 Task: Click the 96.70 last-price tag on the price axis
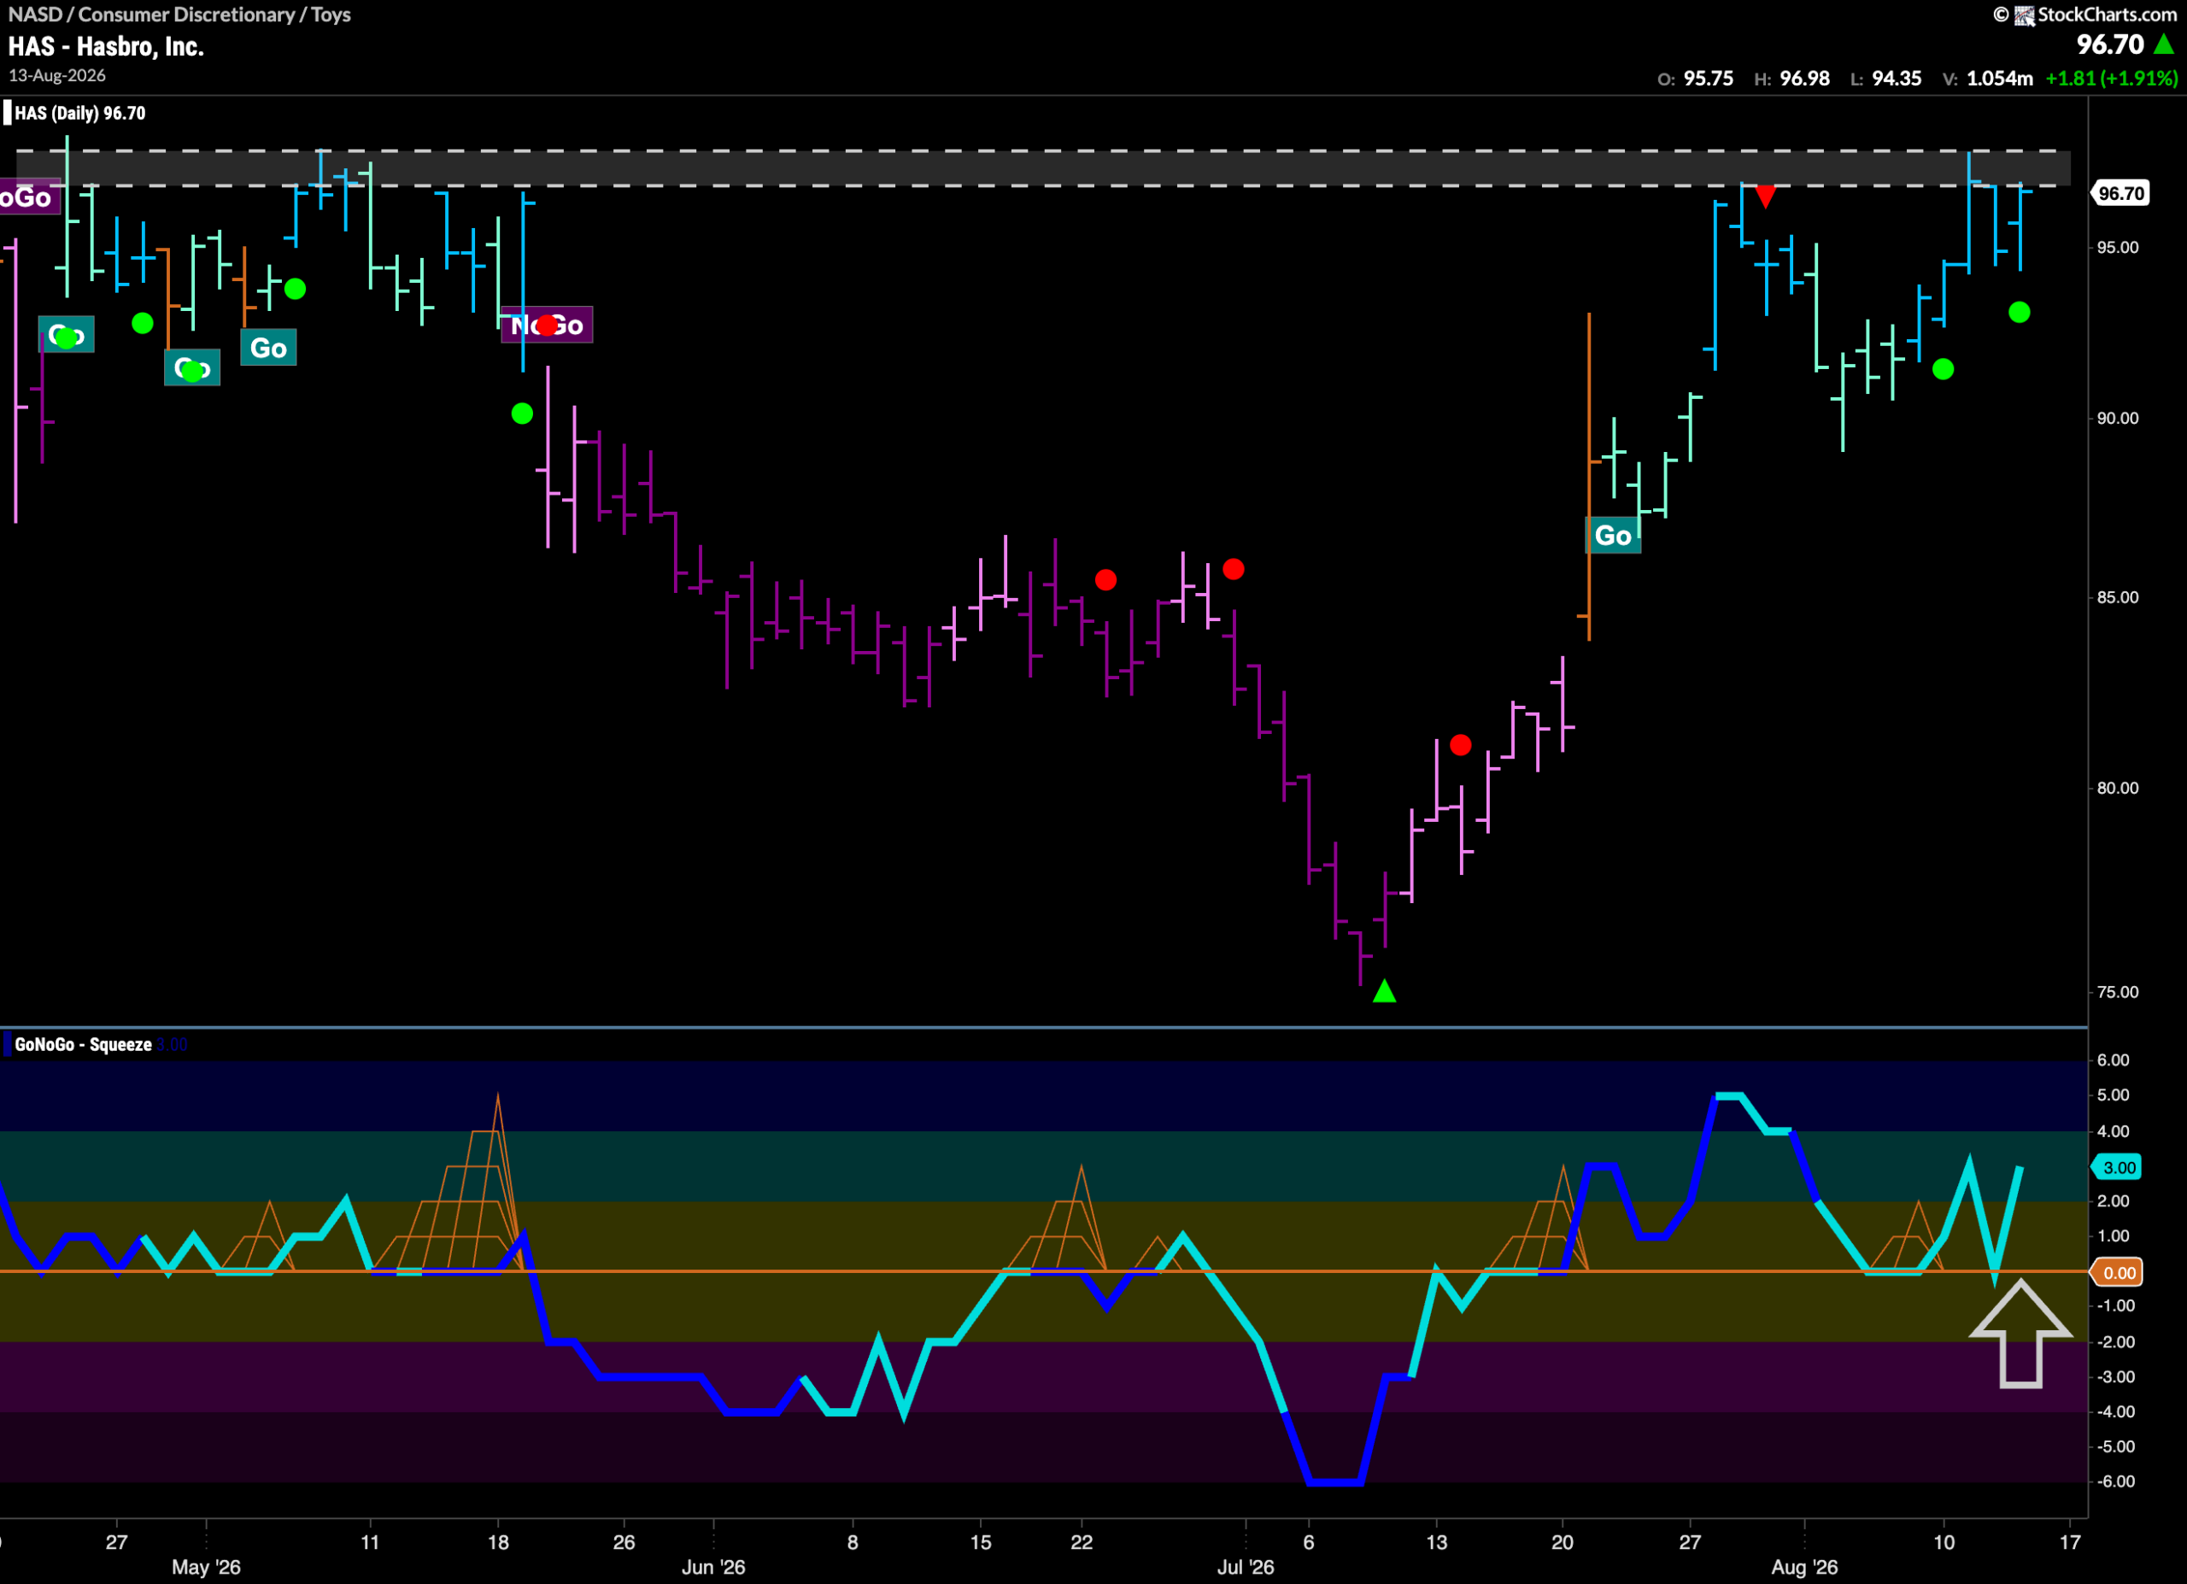coord(2120,193)
